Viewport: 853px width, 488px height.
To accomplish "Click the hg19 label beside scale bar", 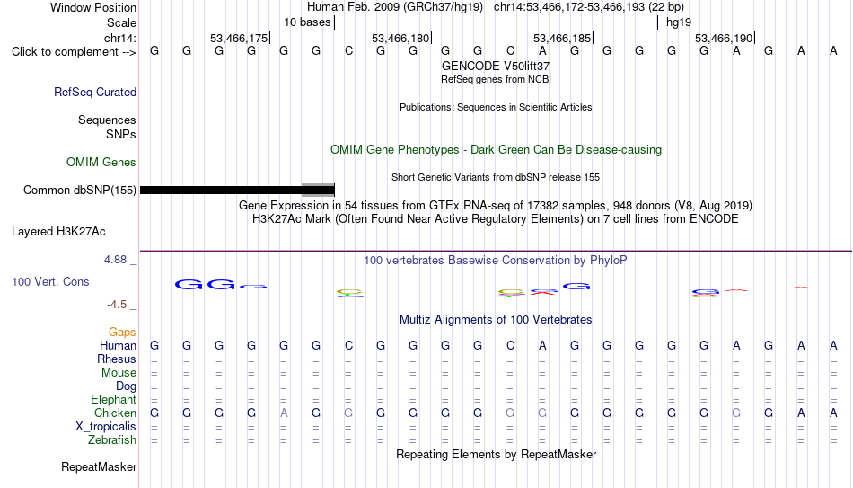I will (x=679, y=22).
